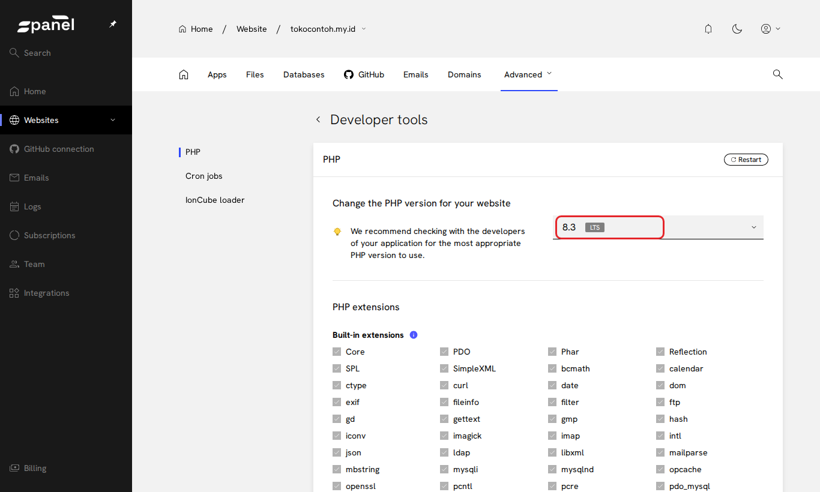Click the sPanel logo
Viewport: 820px width, 492px height.
(46, 25)
